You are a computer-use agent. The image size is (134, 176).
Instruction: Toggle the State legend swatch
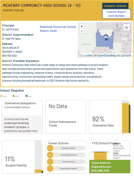tap(26, 96)
